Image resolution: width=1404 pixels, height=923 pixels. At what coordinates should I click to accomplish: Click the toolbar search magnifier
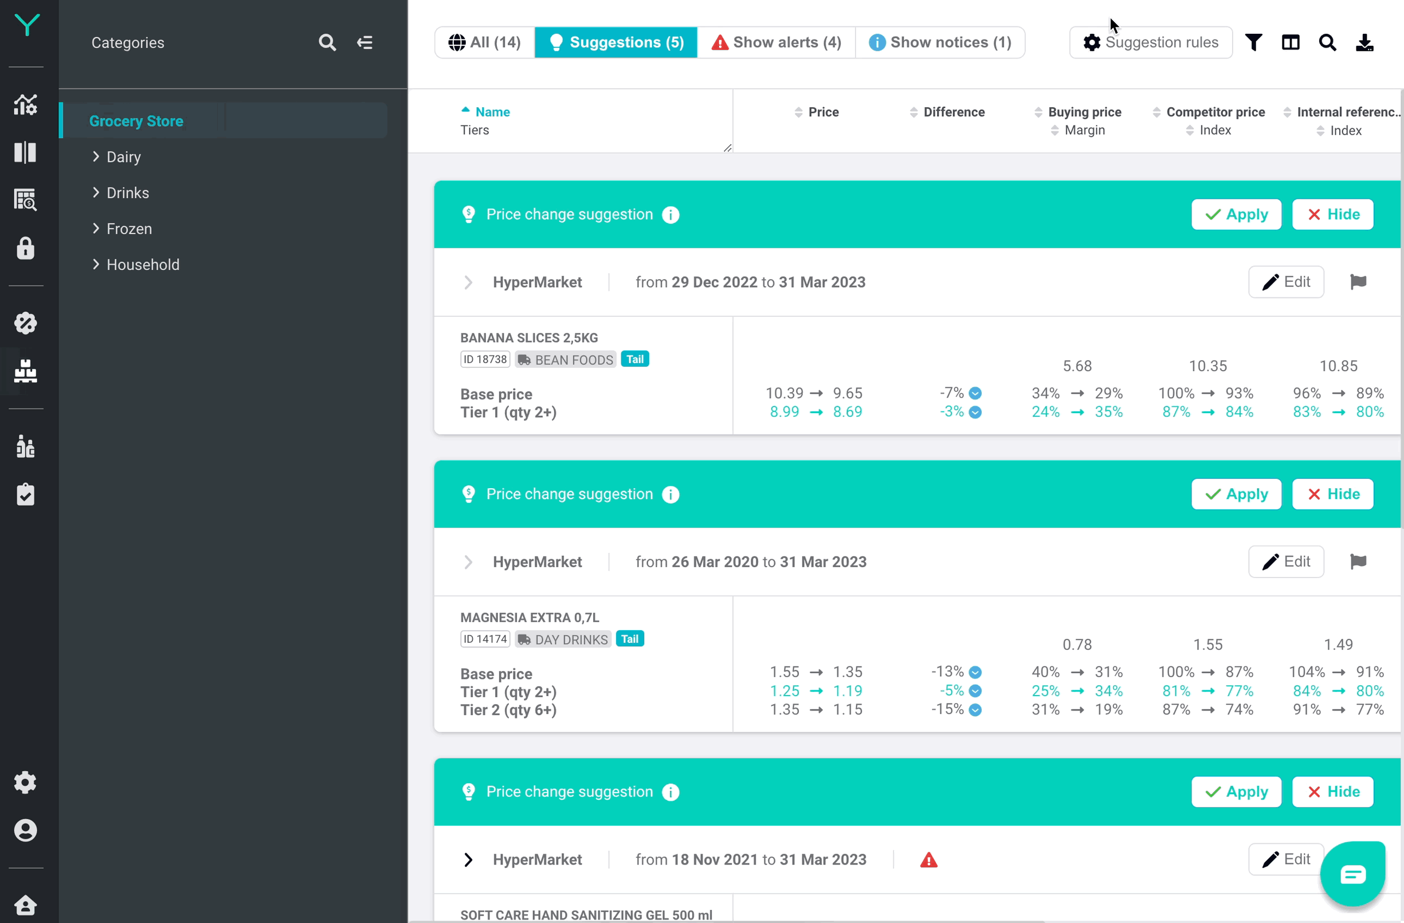1327,42
